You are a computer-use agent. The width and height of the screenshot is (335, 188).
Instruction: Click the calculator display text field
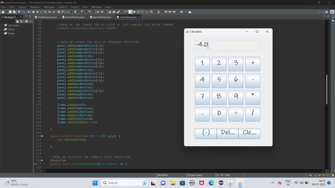tap(227, 46)
